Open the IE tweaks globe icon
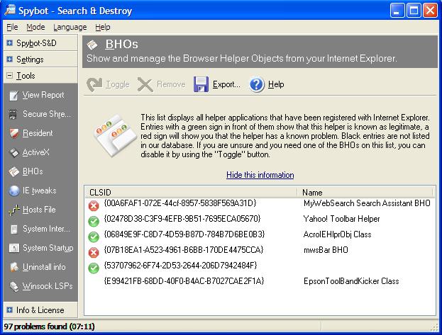The height and width of the screenshot is (335, 442). 13,191
